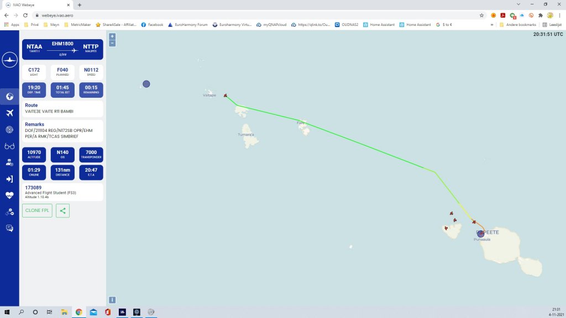Click the CLONE FPL button
566x318 pixels.
pos(37,210)
